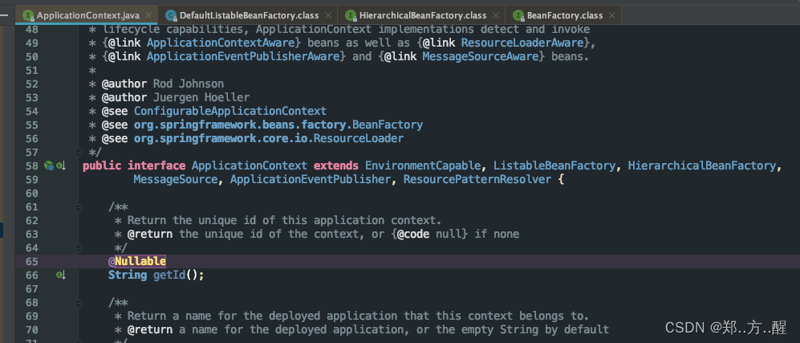Click the implementations gutter icon beside getId()
Screen dimensions: 800x343
(x=61, y=275)
